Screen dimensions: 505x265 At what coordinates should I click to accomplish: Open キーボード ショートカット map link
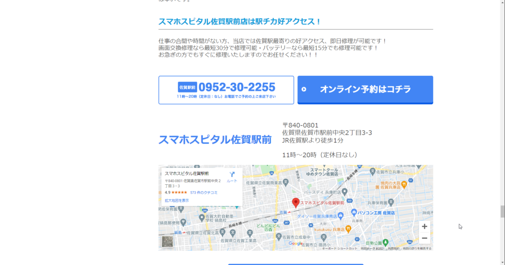[340, 249]
